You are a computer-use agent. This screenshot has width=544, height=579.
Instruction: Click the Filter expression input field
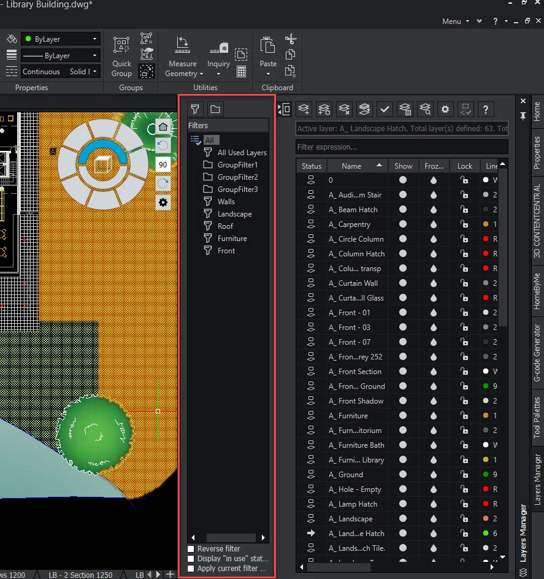(402, 147)
